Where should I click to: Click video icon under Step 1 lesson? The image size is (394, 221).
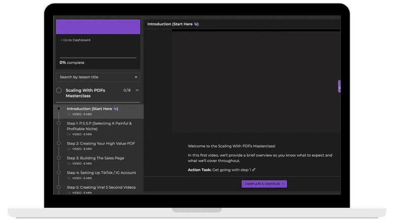tap(68, 134)
